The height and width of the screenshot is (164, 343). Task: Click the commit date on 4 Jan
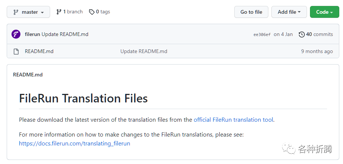pyautogui.click(x=283, y=34)
